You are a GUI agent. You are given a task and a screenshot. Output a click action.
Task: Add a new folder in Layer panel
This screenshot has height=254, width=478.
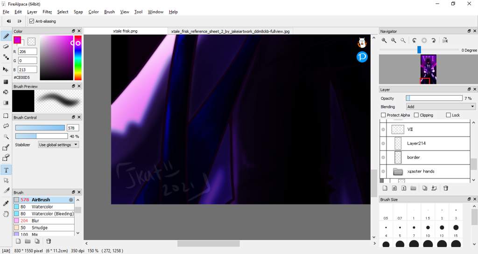[x=414, y=188]
